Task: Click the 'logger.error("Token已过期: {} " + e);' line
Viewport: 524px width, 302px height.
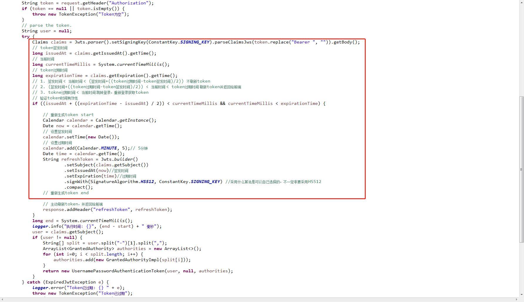Action: point(78,288)
